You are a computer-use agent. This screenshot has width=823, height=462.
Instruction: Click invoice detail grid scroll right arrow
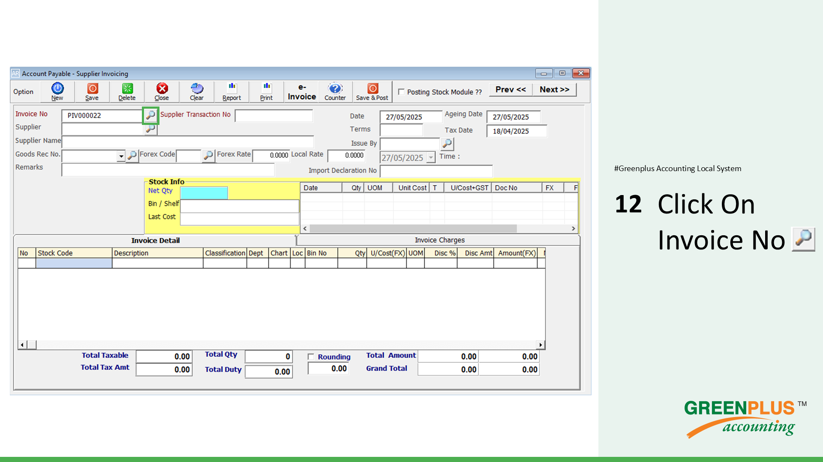click(541, 345)
